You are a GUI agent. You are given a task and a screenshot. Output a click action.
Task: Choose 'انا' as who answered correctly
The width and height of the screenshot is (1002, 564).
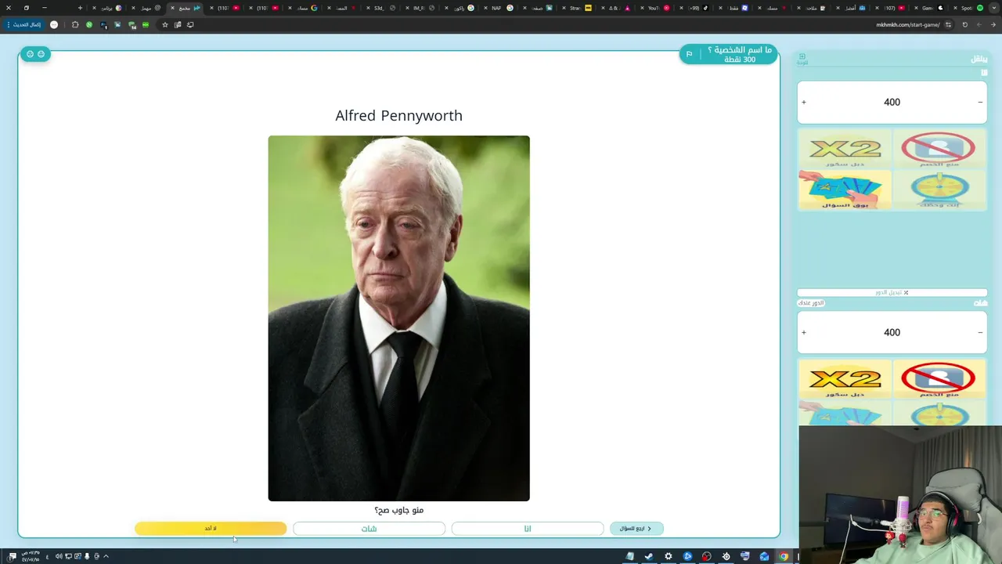click(528, 529)
